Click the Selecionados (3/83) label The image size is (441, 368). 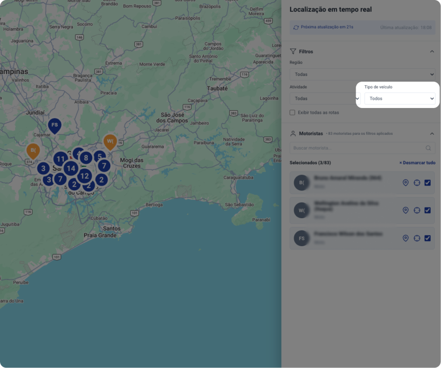(310, 163)
